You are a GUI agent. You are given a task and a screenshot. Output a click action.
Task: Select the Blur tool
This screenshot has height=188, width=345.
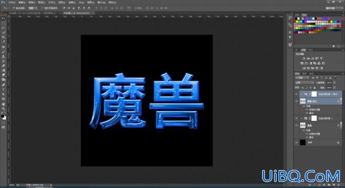point(3,75)
